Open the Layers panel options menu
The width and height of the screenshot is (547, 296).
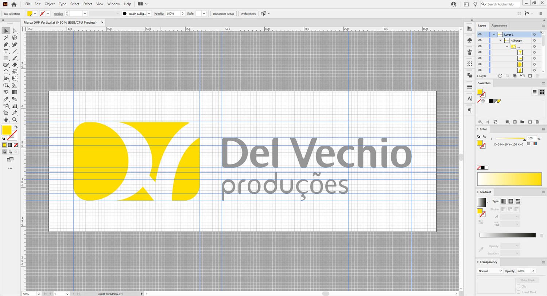pyautogui.click(x=543, y=25)
